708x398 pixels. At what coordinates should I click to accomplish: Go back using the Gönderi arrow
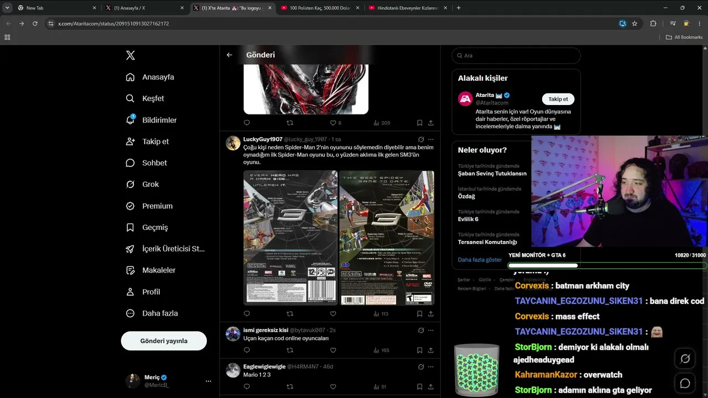point(230,55)
